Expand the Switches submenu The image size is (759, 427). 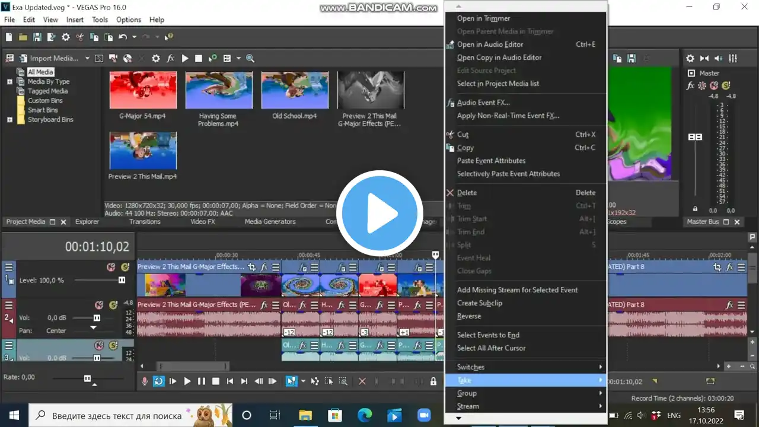click(526, 367)
